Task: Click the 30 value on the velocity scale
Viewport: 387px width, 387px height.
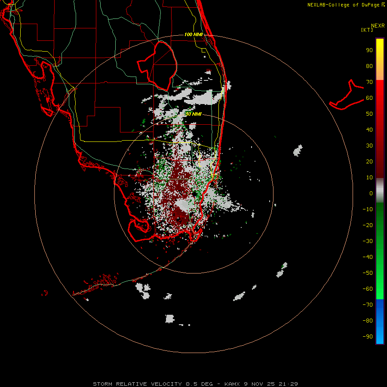Action: tap(369, 146)
